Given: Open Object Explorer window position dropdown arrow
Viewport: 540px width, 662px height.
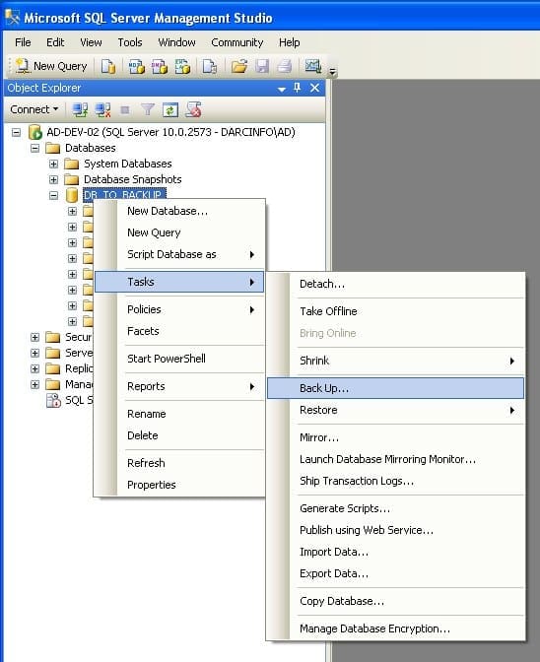Looking at the screenshot, I should click(282, 89).
